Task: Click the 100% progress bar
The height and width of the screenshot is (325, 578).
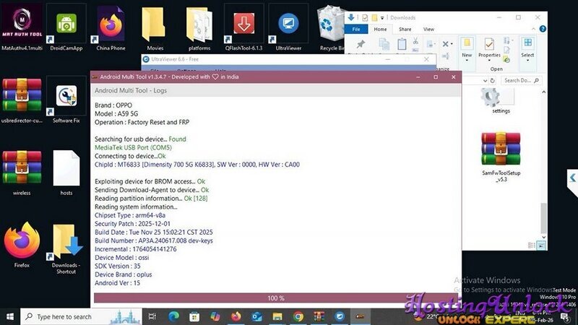Action: pyautogui.click(x=276, y=298)
